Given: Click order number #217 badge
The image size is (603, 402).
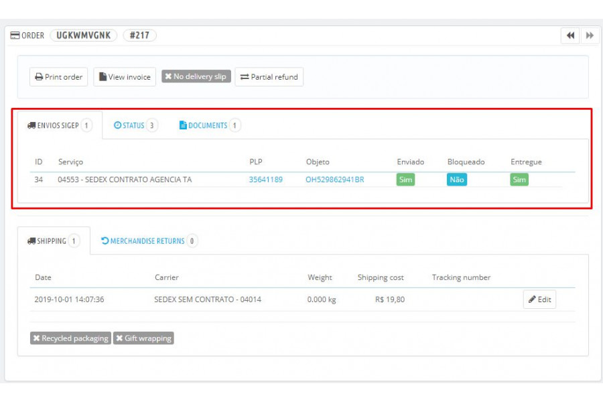Looking at the screenshot, I should pos(139,36).
